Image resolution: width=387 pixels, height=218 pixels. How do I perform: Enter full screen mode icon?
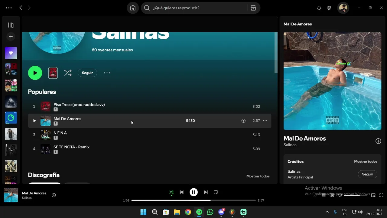(x=381, y=195)
